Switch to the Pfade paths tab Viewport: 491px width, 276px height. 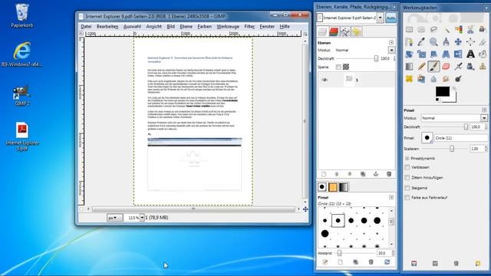345,31
